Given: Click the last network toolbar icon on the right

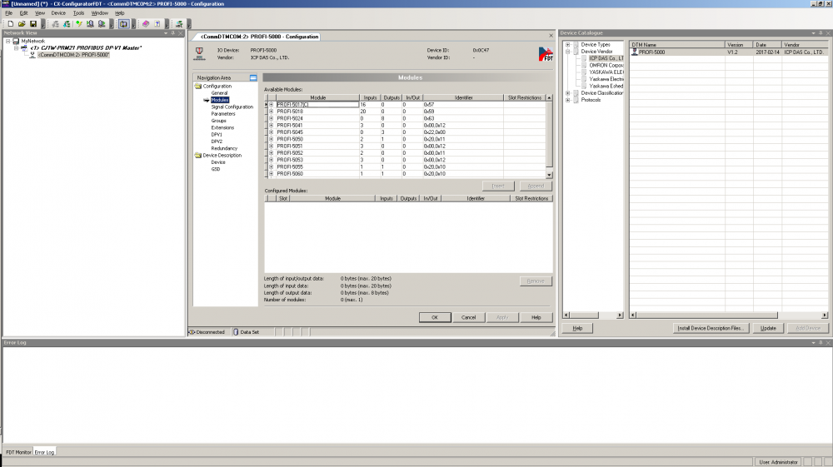Looking at the screenshot, I should [x=180, y=24].
